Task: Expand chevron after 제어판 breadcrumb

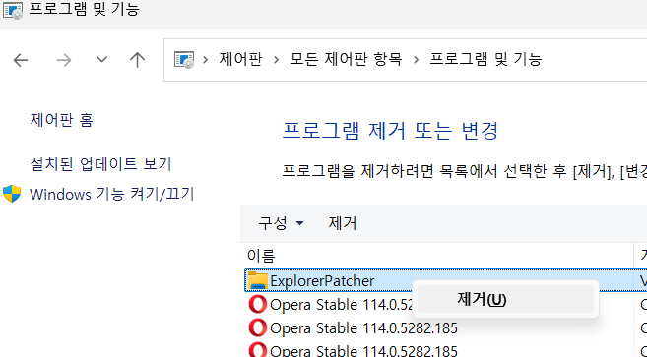Action: tap(276, 60)
